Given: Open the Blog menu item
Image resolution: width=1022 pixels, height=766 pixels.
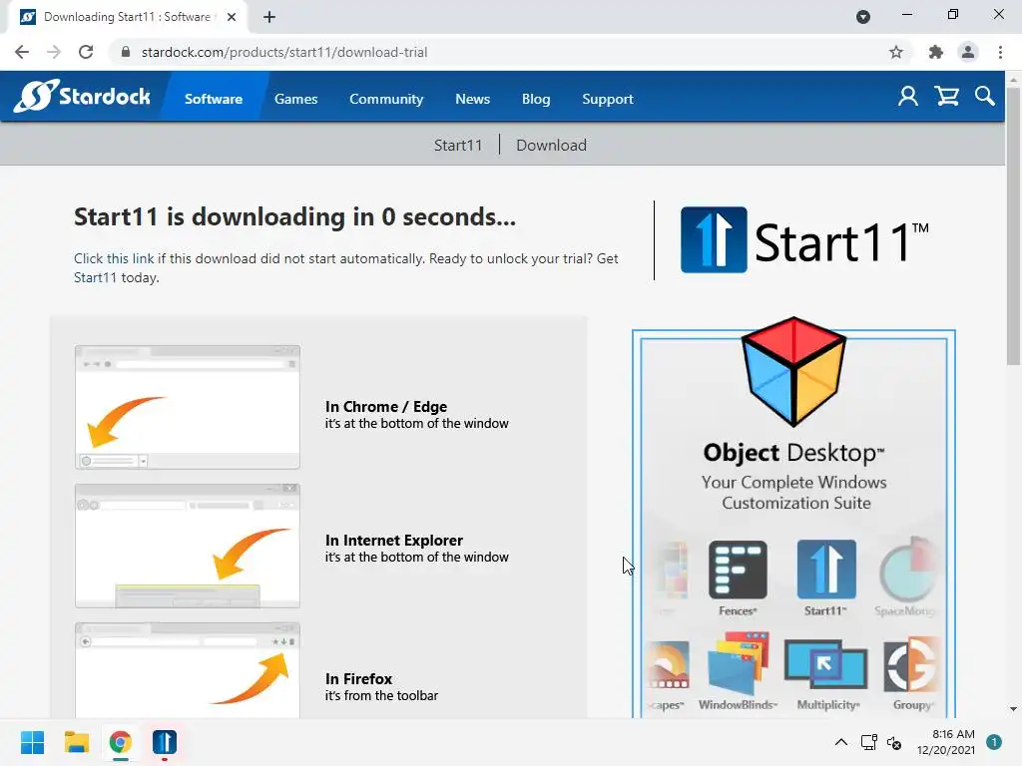Looking at the screenshot, I should click(536, 99).
